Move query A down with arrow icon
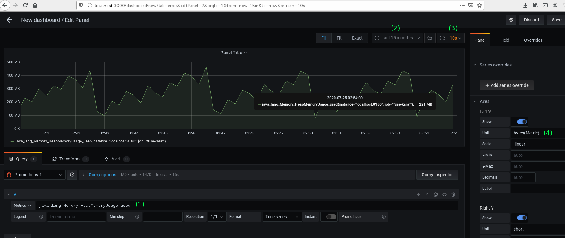565x238 pixels. 418,194
